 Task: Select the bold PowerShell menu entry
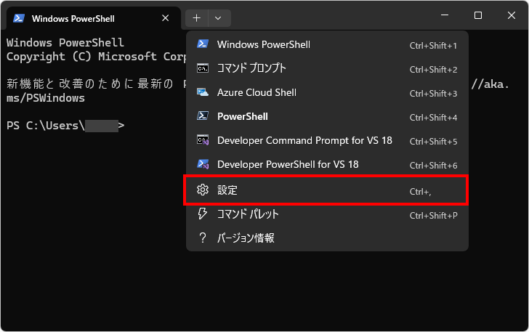(x=327, y=116)
